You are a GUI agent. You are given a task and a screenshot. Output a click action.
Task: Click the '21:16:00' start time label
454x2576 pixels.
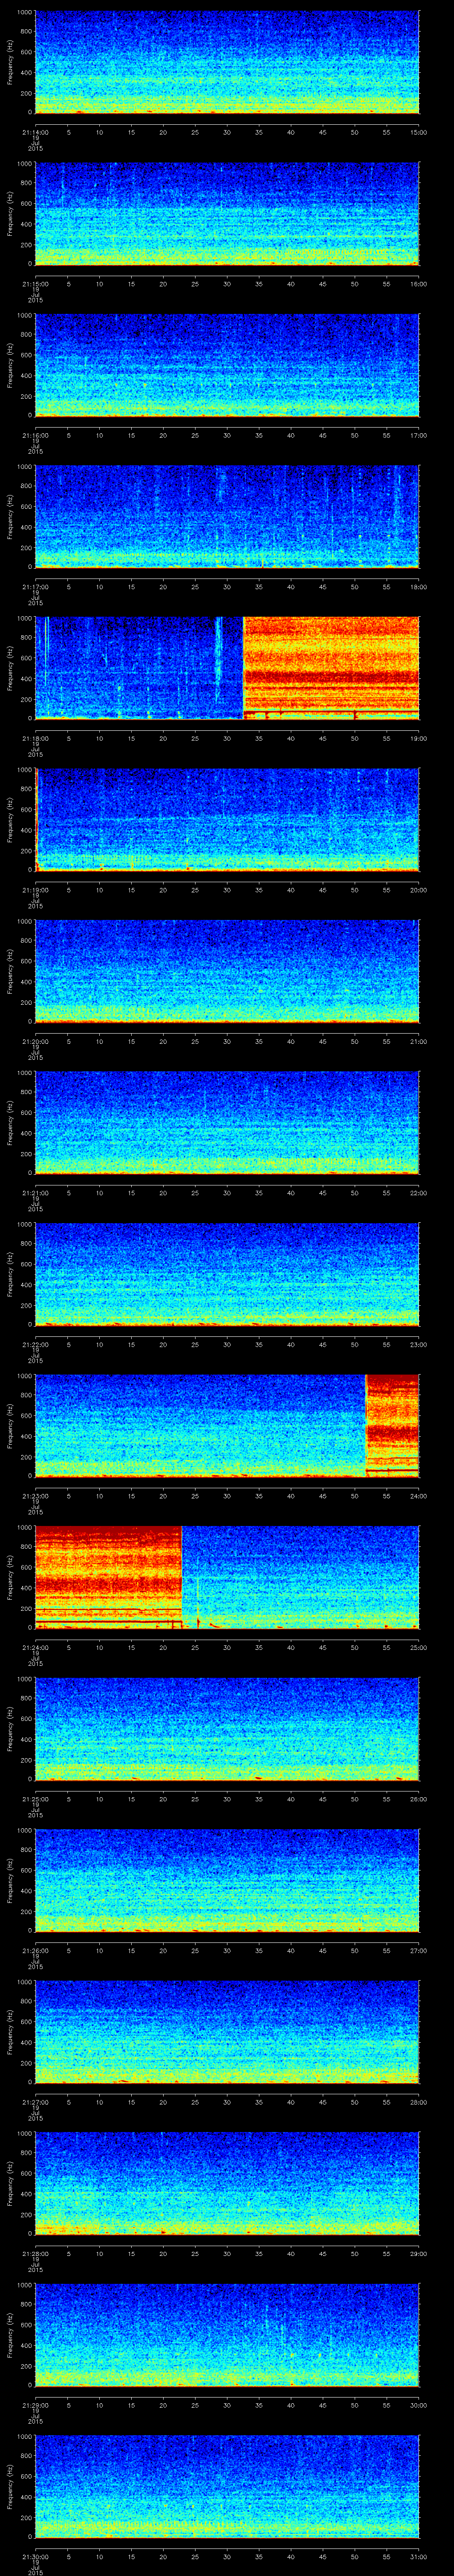35,435
